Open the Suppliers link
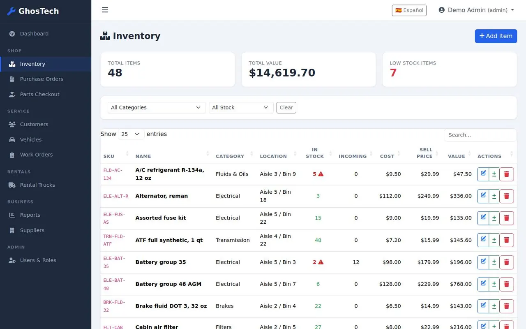 pyautogui.click(x=46, y=230)
